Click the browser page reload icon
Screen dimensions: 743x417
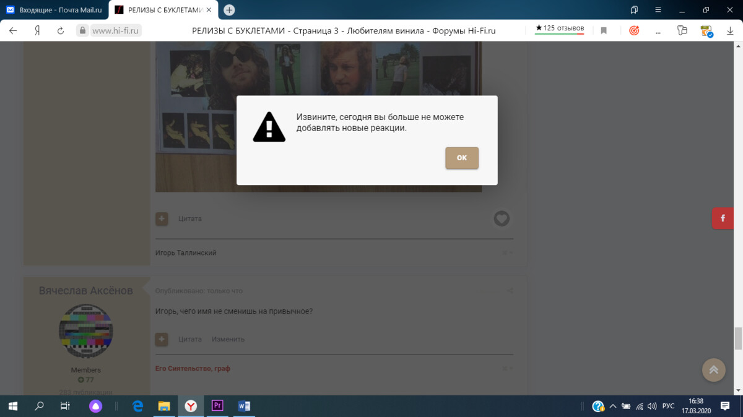pos(61,30)
